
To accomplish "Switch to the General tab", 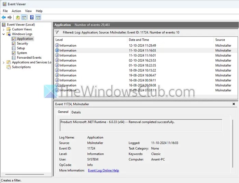I will point(63,112).
